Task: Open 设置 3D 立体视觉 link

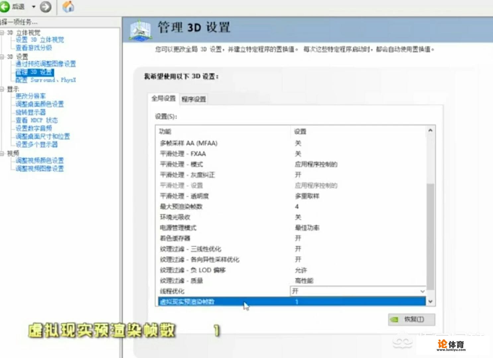Action: tap(40, 40)
